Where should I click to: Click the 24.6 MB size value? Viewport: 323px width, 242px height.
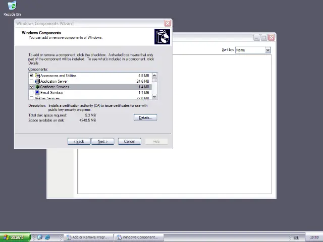(x=143, y=81)
